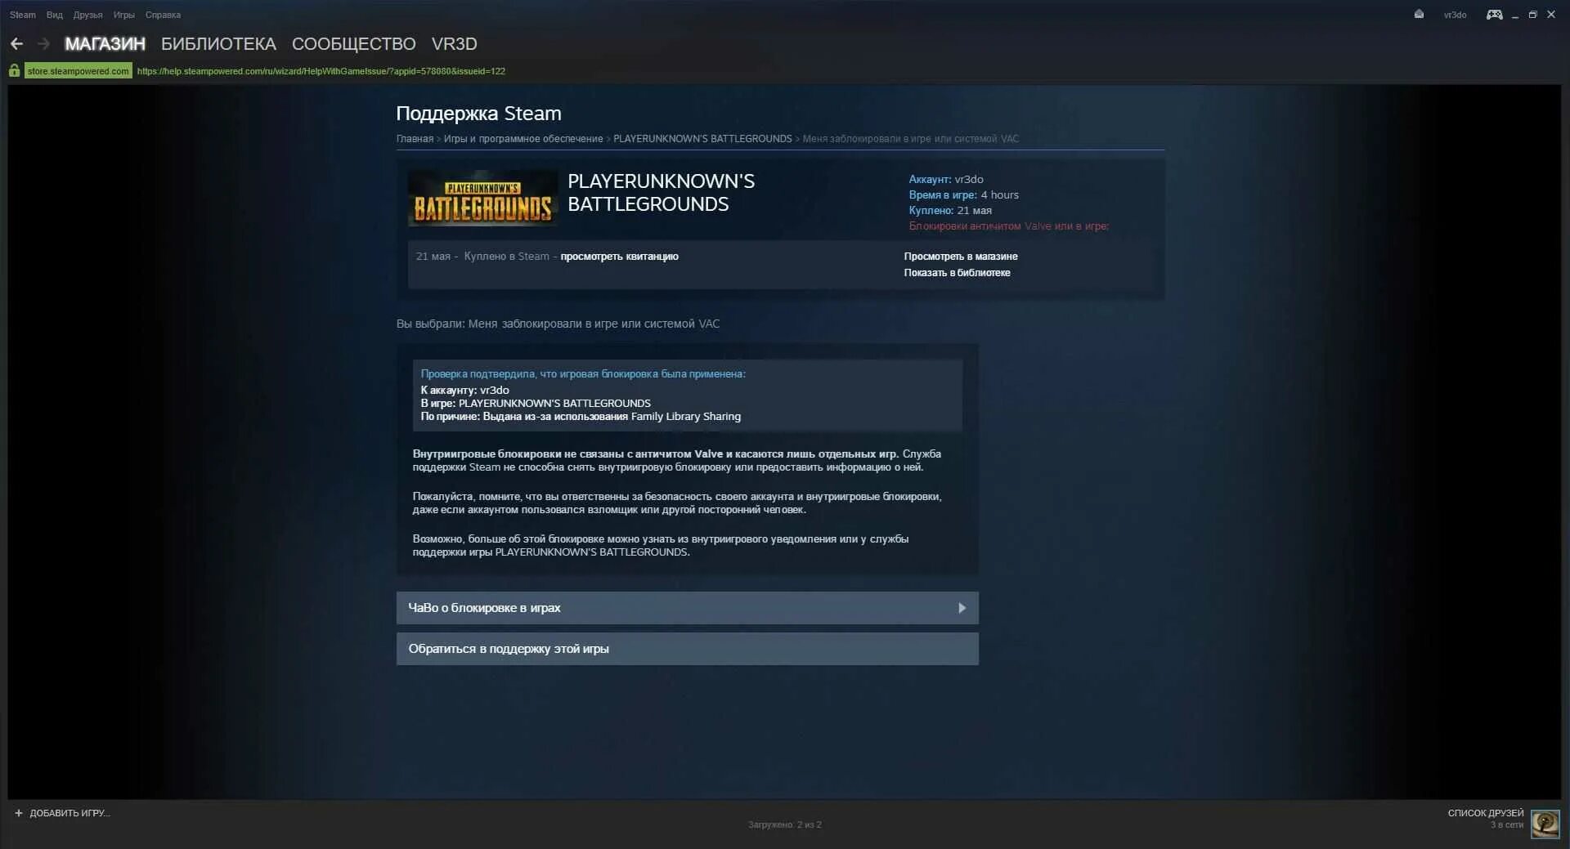Open the VR3D profile tab
Screen dimensions: 1570x849
(454, 44)
